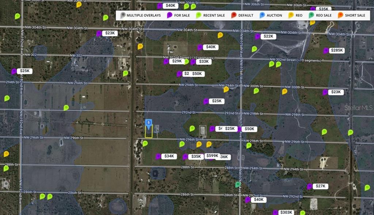Open the $599K listing price label
Image resolution: width=374 pixels, height=215 pixels.
click(212, 156)
